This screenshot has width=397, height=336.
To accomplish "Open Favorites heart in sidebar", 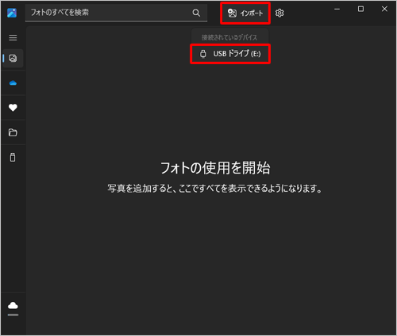I will [13, 108].
